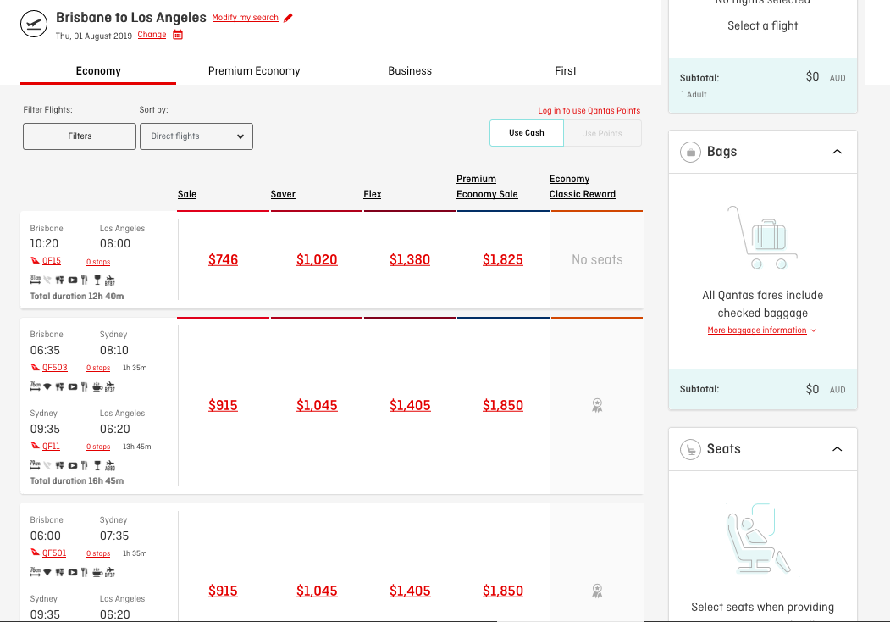Click the wine glass drinks icon for QF11

pos(97,465)
